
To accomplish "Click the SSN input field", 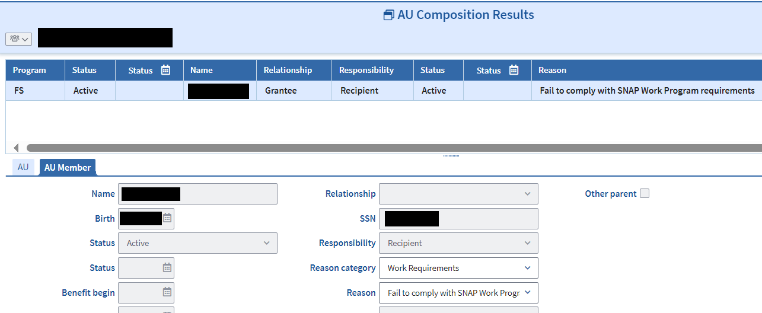I will (x=458, y=218).
